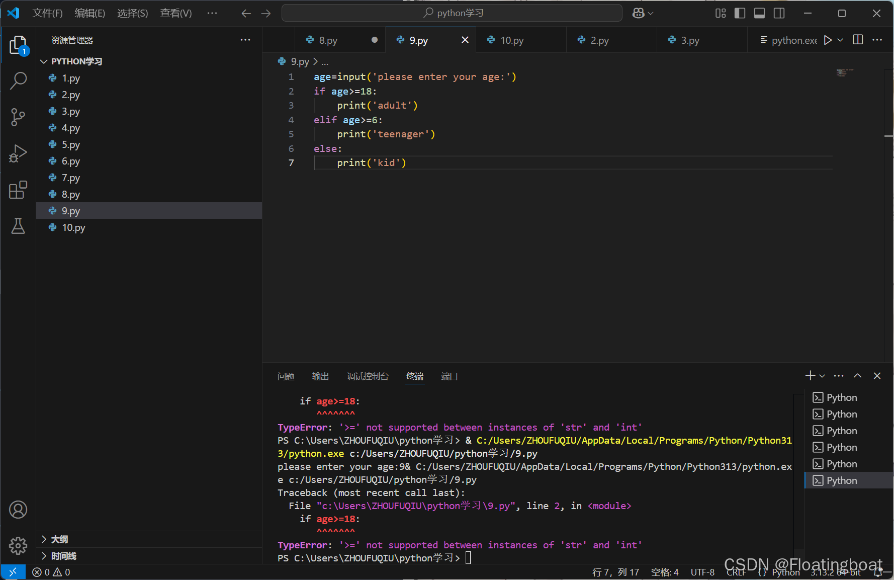Switch to the 调试控制台 panel tab

368,376
